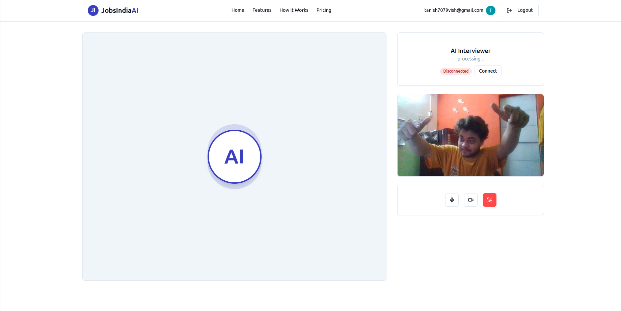
Task: Log out using the Logout button
Action: pyautogui.click(x=520, y=10)
